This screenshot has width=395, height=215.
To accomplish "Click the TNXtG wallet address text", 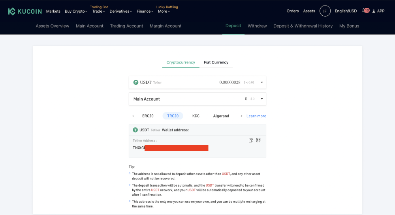I will [x=139, y=148].
